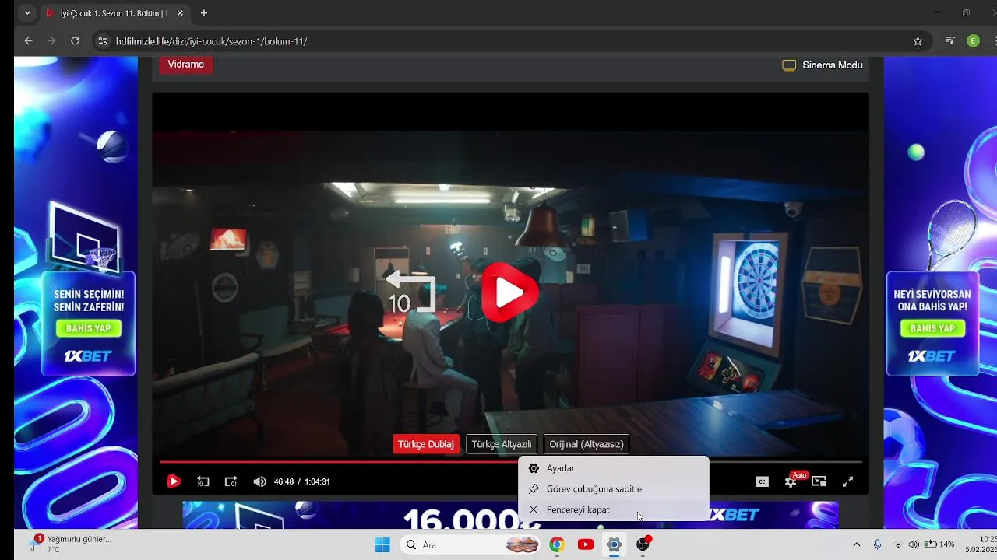Click Ayarlar in the context menu
Viewport: 997px width, 560px height.
pos(614,468)
